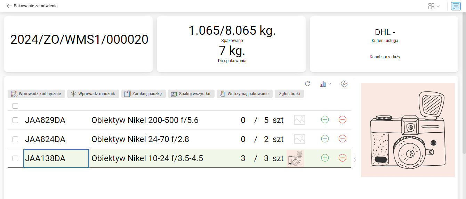
Task: Increase packed quantity for JAA829DA
Action: 325,120
